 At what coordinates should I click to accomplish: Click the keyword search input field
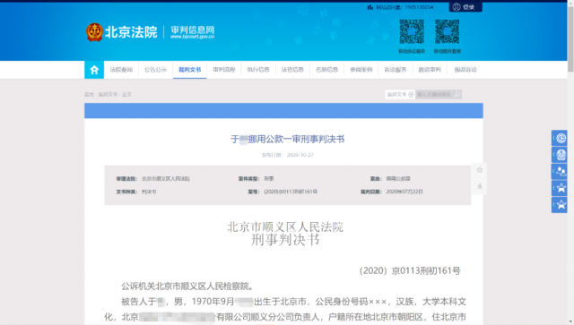coord(434,94)
